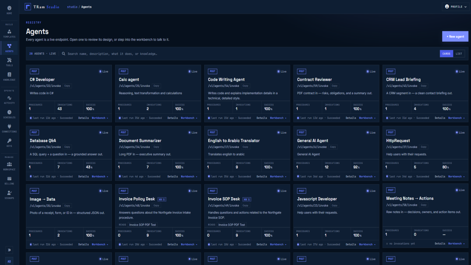Viewport: 471px width, 265px height.
Task: Copy the Calc agent endpoint path
Action: 156,86
